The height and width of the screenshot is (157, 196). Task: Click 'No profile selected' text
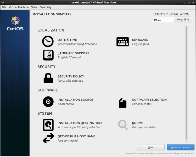click(70, 81)
